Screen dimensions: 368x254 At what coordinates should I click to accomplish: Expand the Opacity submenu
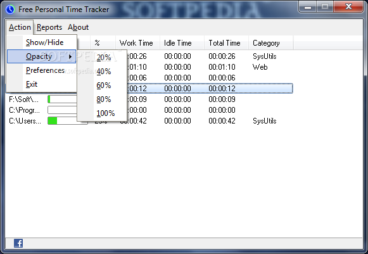pos(42,56)
